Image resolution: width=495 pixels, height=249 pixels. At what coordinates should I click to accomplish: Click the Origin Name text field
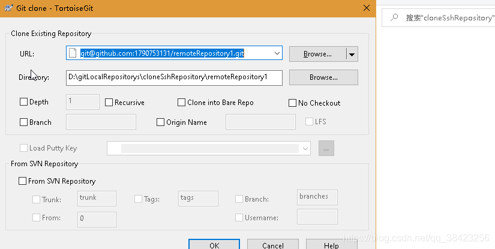click(x=260, y=122)
